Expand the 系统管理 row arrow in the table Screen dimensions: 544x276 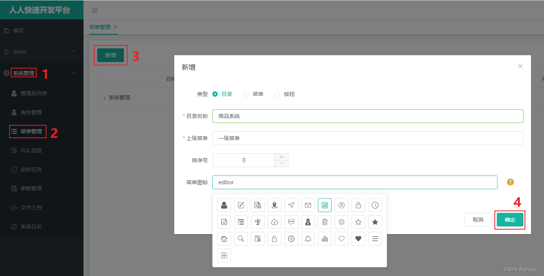click(x=104, y=98)
